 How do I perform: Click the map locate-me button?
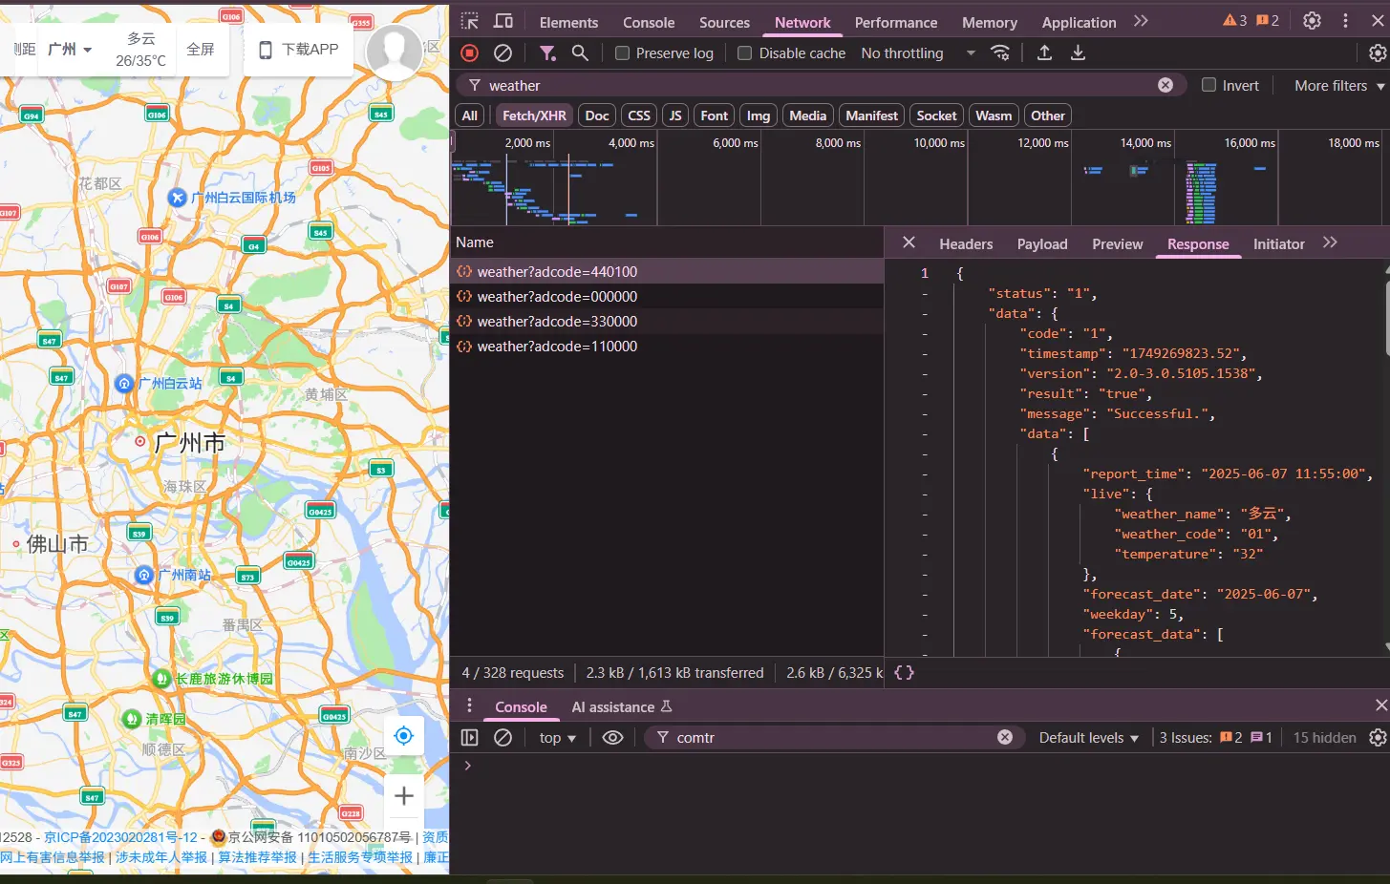click(x=404, y=735)
